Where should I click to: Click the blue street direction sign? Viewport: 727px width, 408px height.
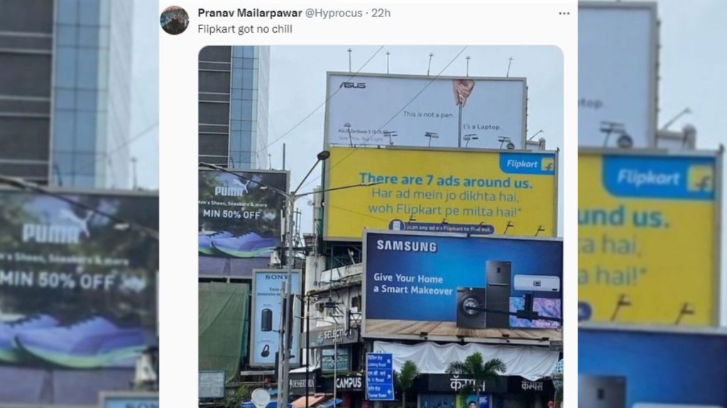pos(380,375)
